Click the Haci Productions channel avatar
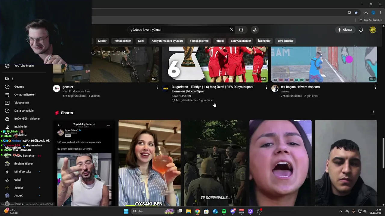The height and width of the screenshot is (216, 385). pyautogui.click(x=57, y=88)
